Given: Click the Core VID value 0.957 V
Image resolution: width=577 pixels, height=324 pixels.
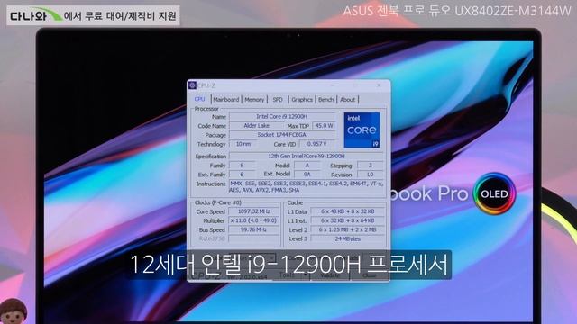Looking at the screenshot, I should 316,144.
